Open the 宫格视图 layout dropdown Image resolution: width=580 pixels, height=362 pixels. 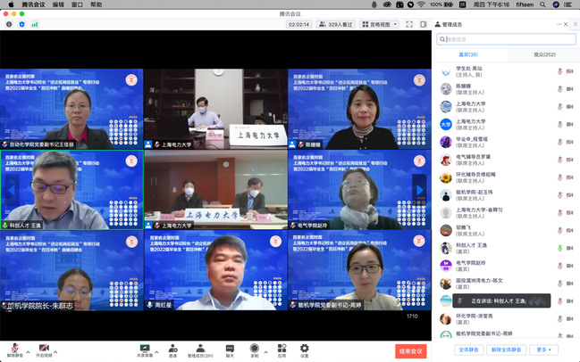pyautogui.click(x=380, y=24)
